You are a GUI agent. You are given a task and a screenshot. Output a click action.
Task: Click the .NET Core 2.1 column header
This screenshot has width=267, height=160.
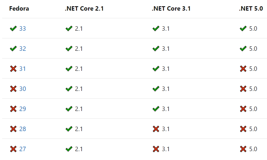tap(84, 9)
